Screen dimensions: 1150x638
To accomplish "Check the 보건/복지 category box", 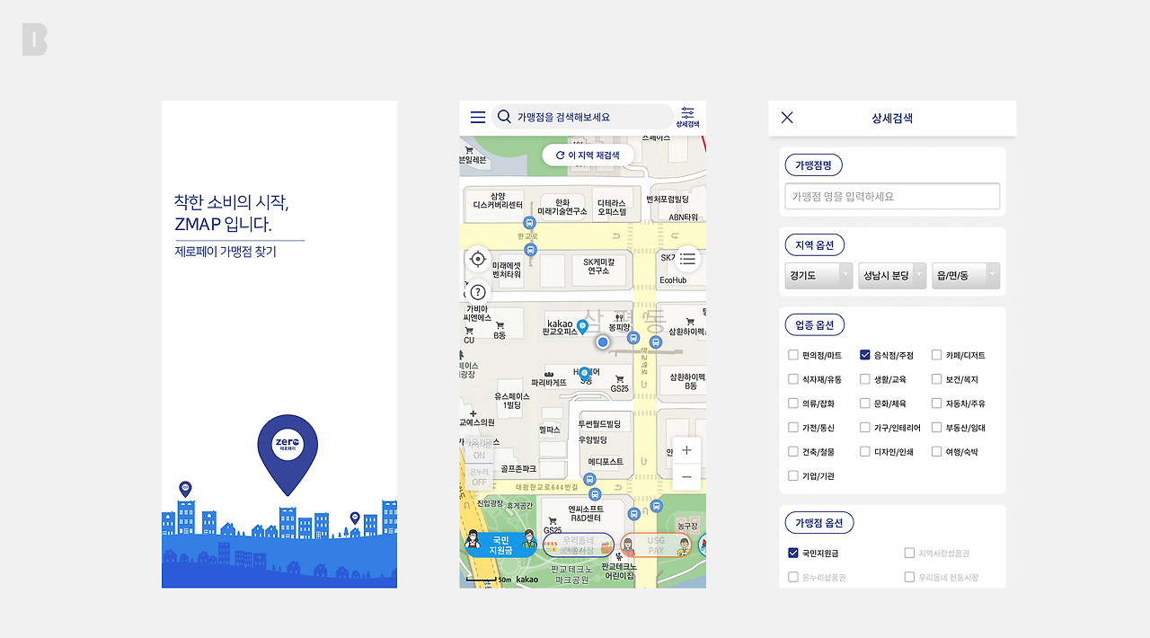I will pos(937,379).
